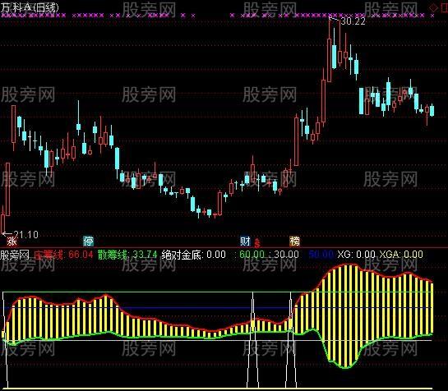448x391 pixels.
Task: Click the green 散筹线 indicator label
Action: (x=127, y=255)
